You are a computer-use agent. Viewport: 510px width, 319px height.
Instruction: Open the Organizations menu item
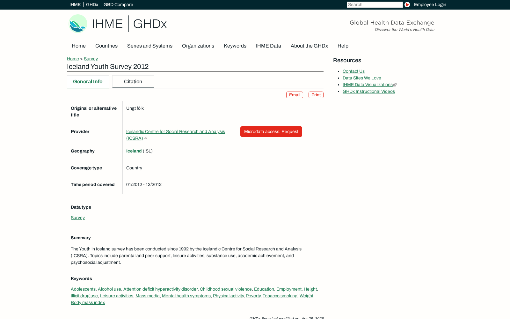[198, 46]
